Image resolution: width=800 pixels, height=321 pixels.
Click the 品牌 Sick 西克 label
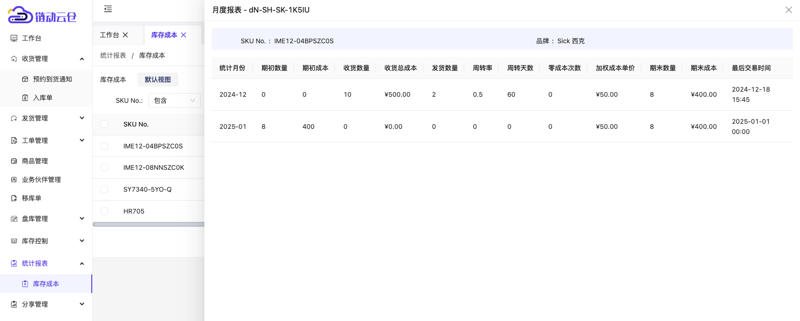[560, 41]
